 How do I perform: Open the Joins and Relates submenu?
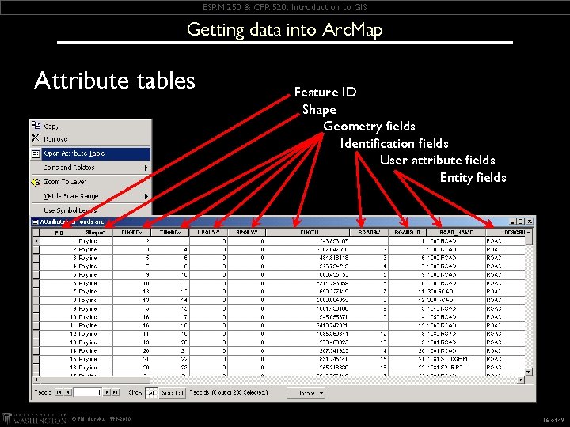(90, 168)
